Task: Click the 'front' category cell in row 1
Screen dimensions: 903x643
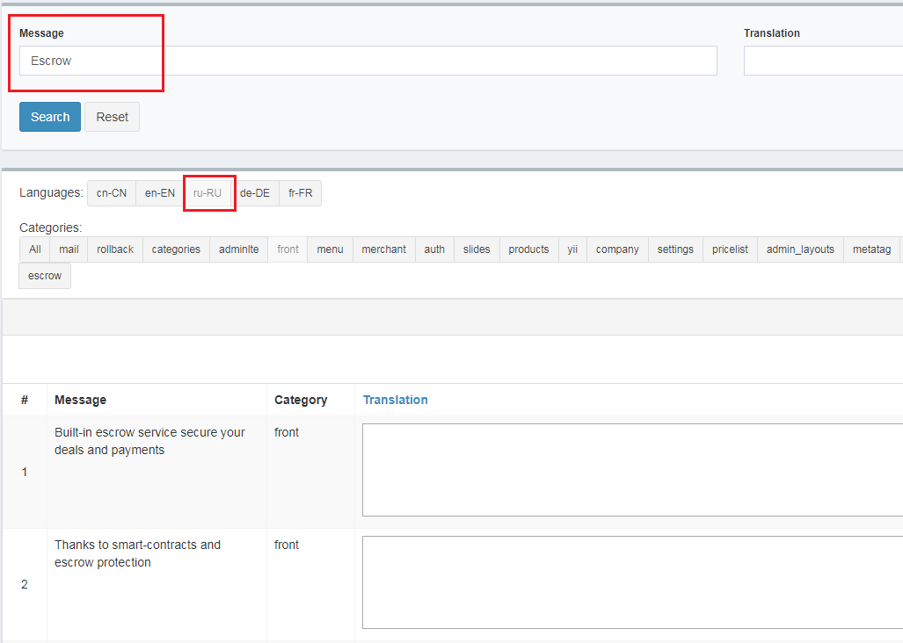Action: 287,432
